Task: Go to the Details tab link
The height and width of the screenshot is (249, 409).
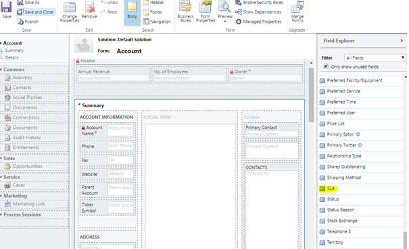Action: (x=11, y=57)
